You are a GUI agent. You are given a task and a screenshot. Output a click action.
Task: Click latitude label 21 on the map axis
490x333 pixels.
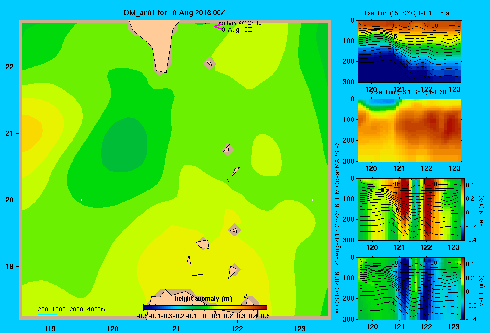[x=10, y=133]
